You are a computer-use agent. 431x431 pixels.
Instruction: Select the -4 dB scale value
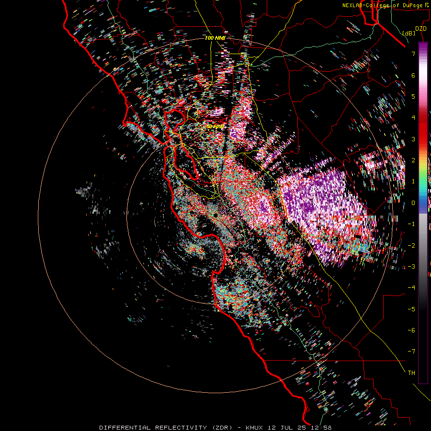point(411,288)
